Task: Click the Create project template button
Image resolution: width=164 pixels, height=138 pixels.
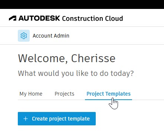Action: tap(57, 119)
